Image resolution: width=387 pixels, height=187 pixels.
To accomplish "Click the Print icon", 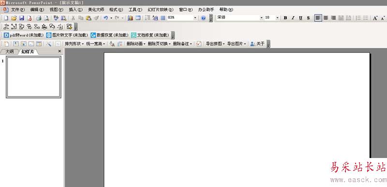I will tap(39, 18).
